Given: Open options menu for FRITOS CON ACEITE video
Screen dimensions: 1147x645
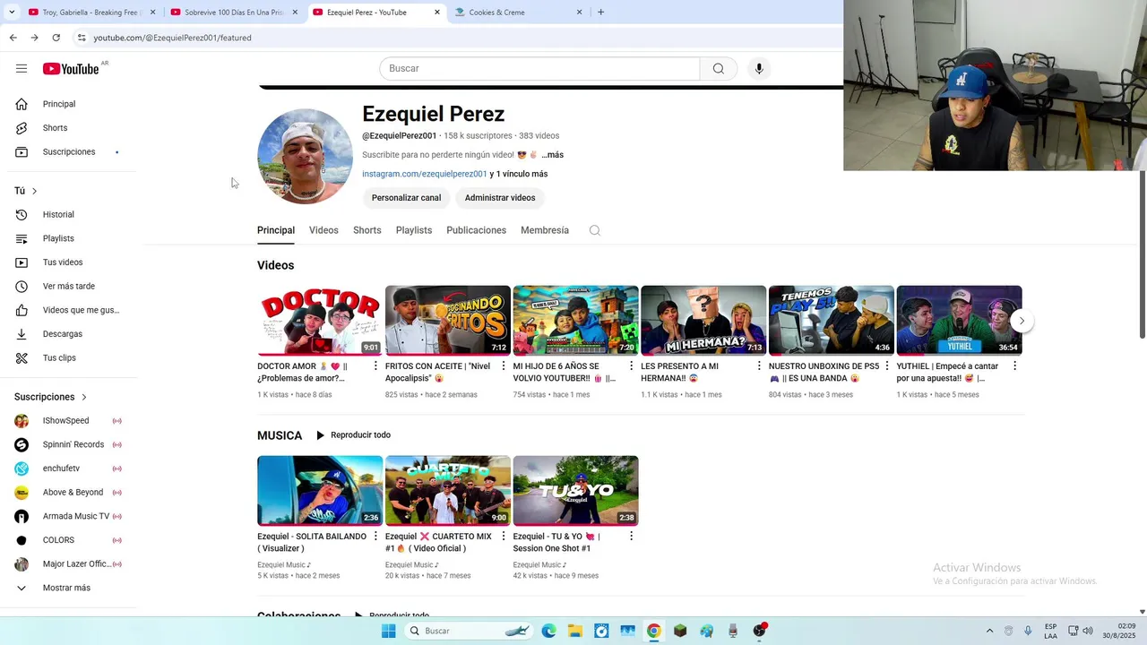Looking at the screenshot, I should (x=504, y=365).
